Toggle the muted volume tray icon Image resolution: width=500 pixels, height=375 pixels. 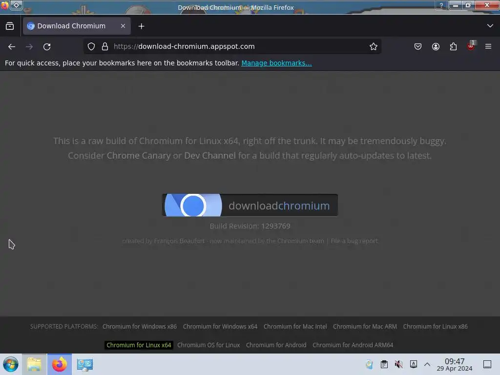(x=398, y=364)
